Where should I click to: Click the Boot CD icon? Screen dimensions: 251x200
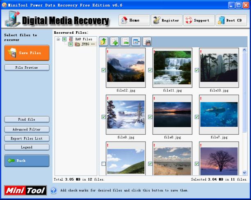(x=221, y=21)
